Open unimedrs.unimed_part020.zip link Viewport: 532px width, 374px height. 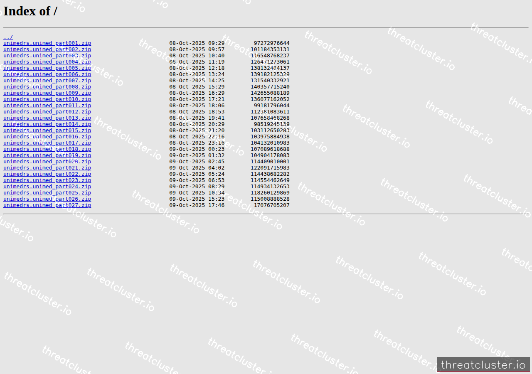pos(47,162)
